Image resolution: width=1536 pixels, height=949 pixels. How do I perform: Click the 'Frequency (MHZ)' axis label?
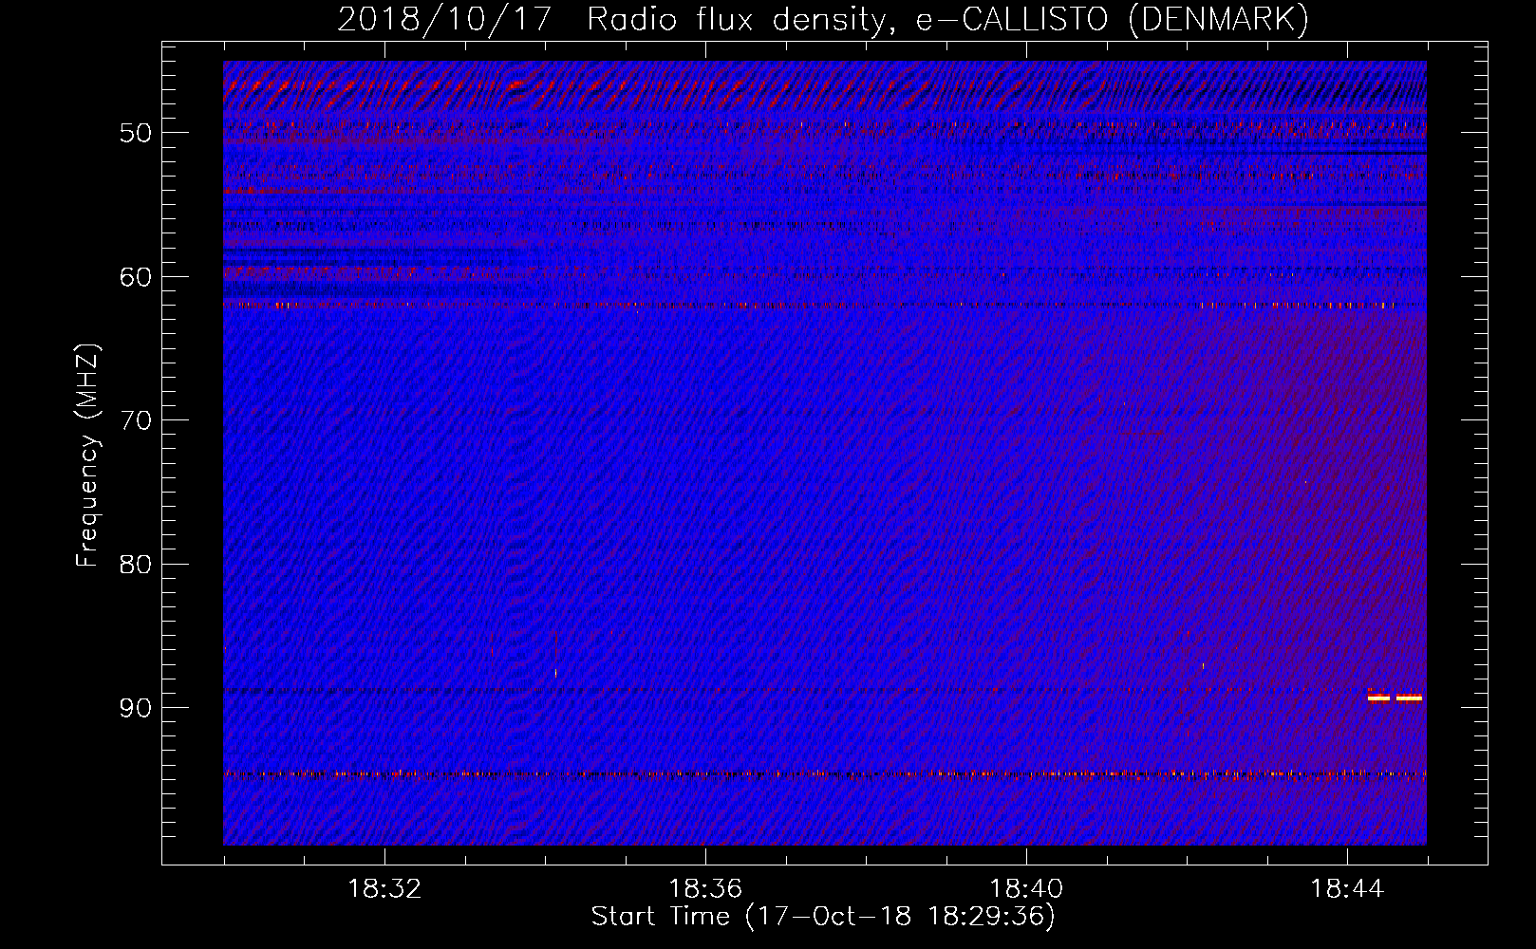(87, 456)
